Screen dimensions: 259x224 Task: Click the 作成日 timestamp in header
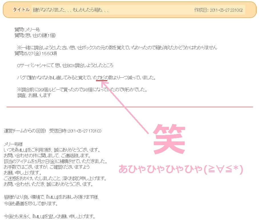coord(218,10)
